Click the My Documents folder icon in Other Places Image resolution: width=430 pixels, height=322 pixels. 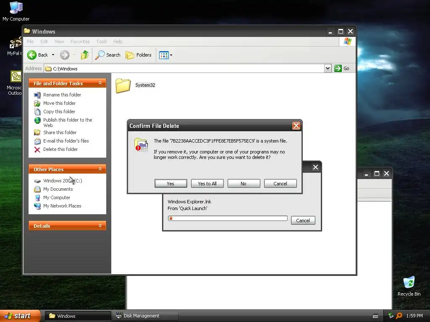(37, 189)
